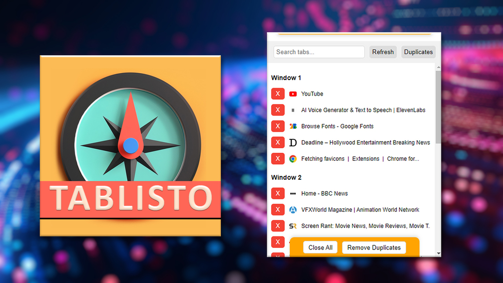503x283 pixels.
Task: Open Screen Rant Movie News entry
Action: click(x=365, y=226)
